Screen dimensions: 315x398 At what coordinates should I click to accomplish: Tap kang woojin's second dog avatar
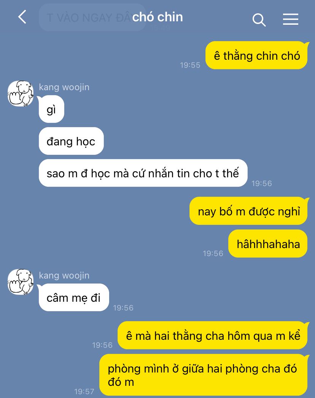coord(21,282)
